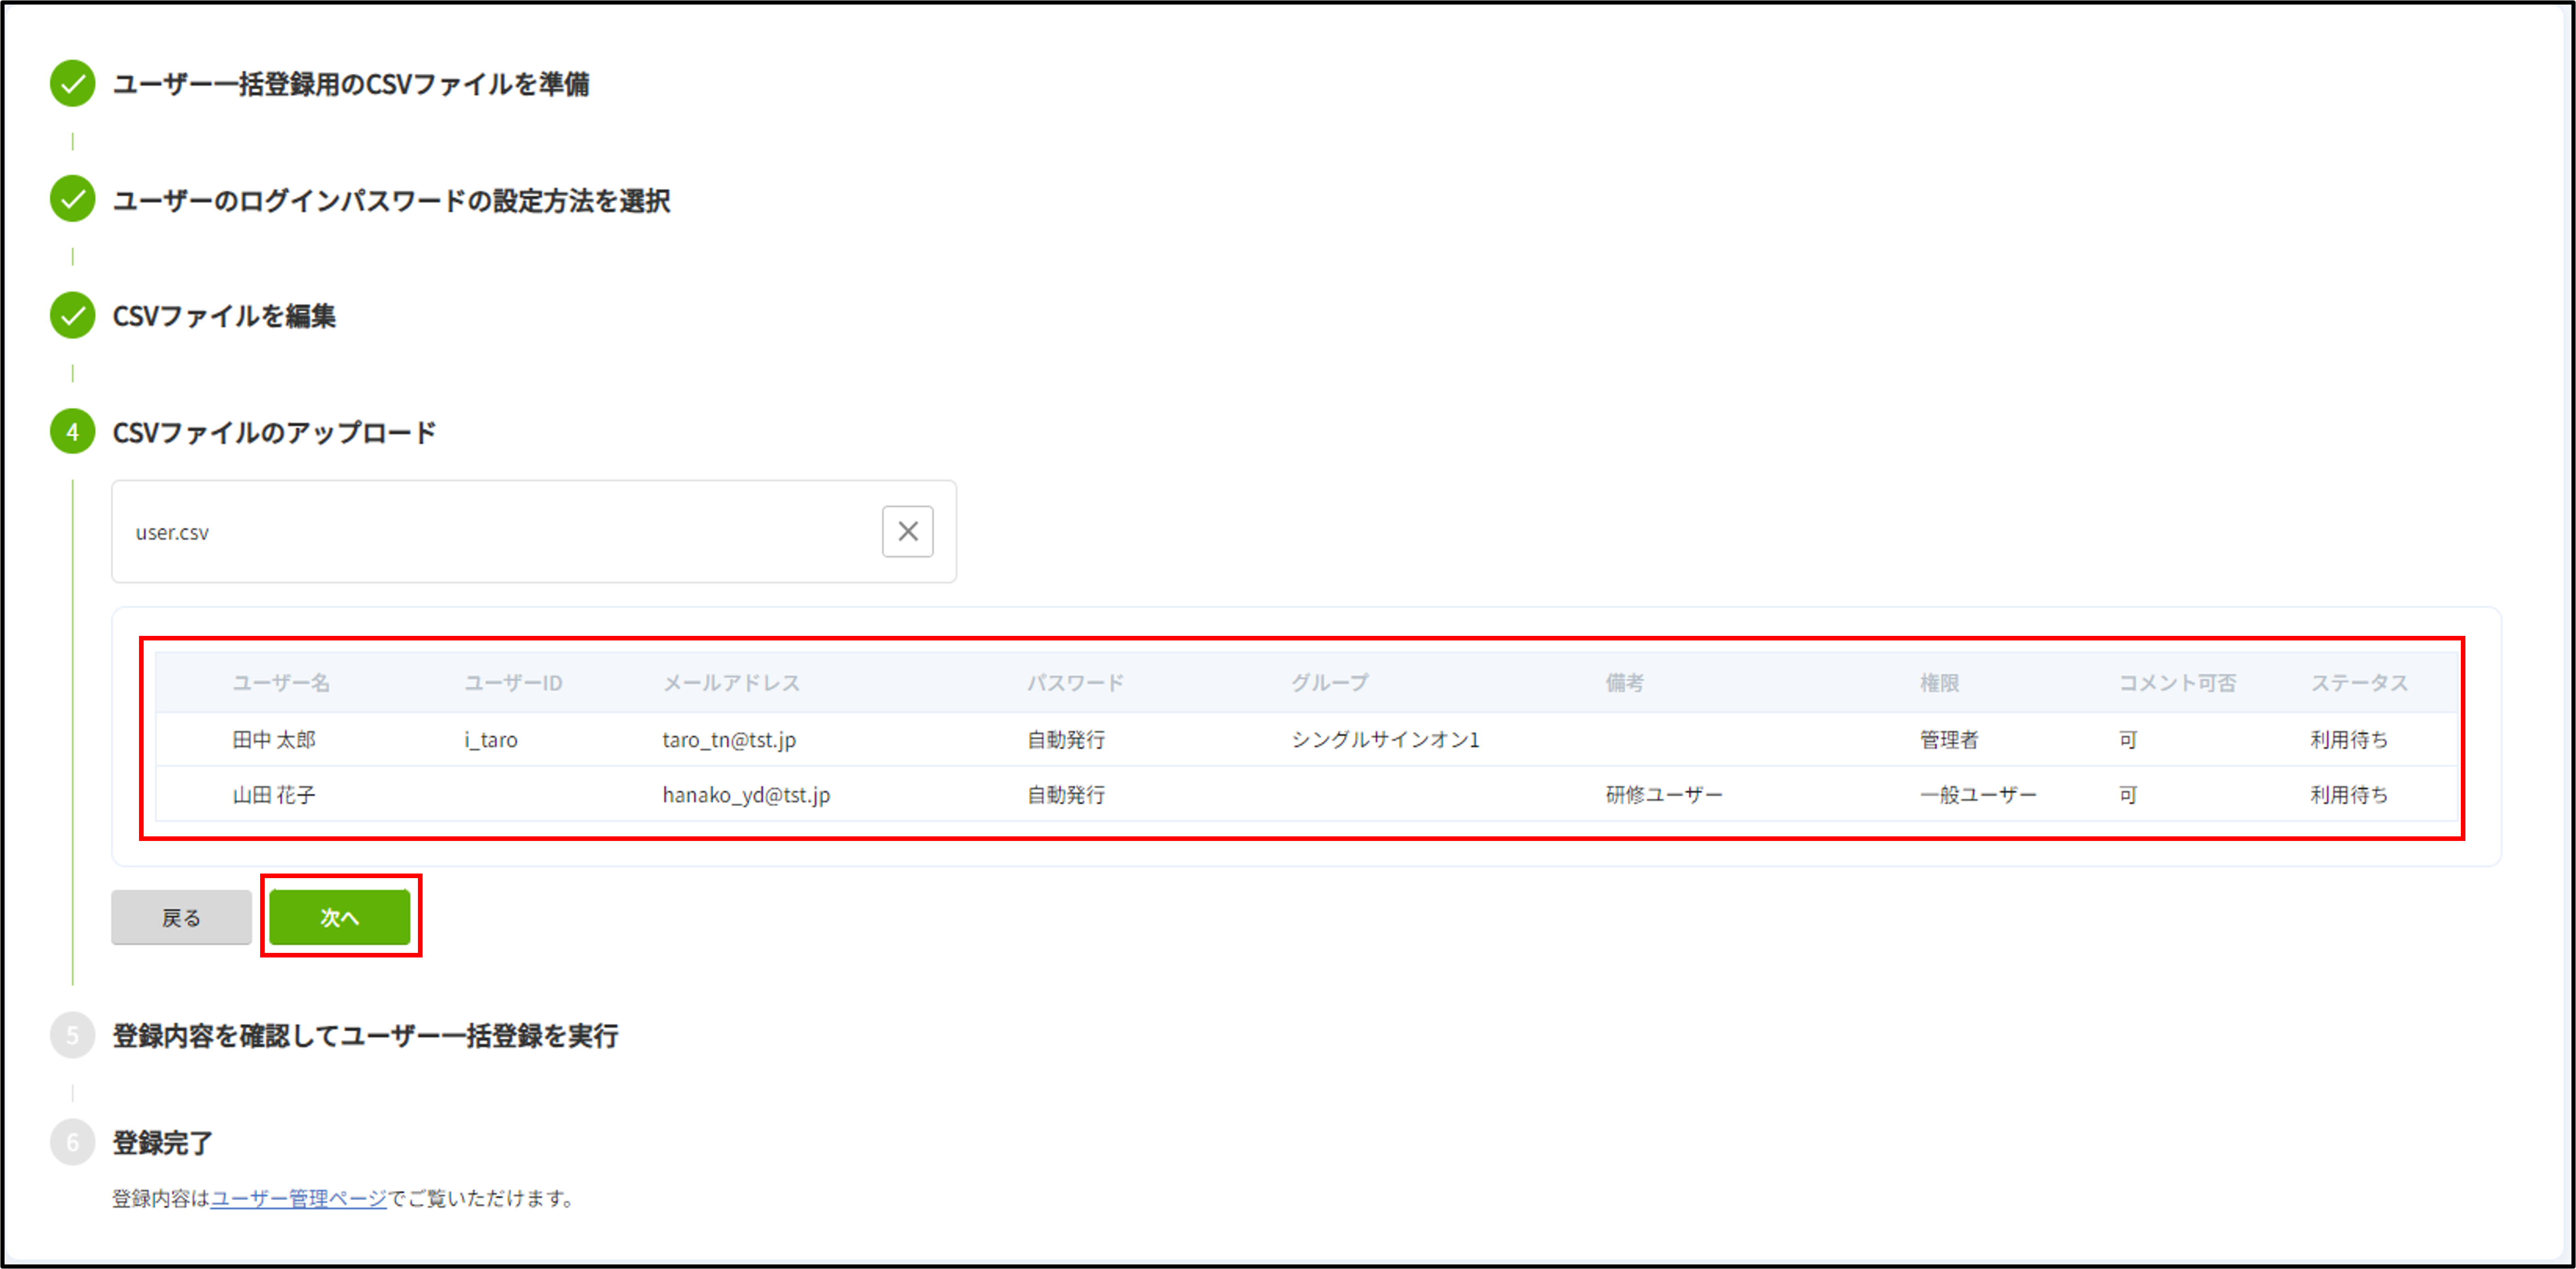Expand the 登録完了 step heading
This screenshot has width=2576, height=1269.
[162, 1142]
